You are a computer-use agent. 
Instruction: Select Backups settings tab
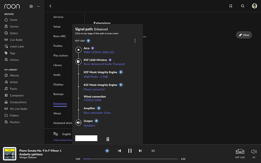[58, 94]
